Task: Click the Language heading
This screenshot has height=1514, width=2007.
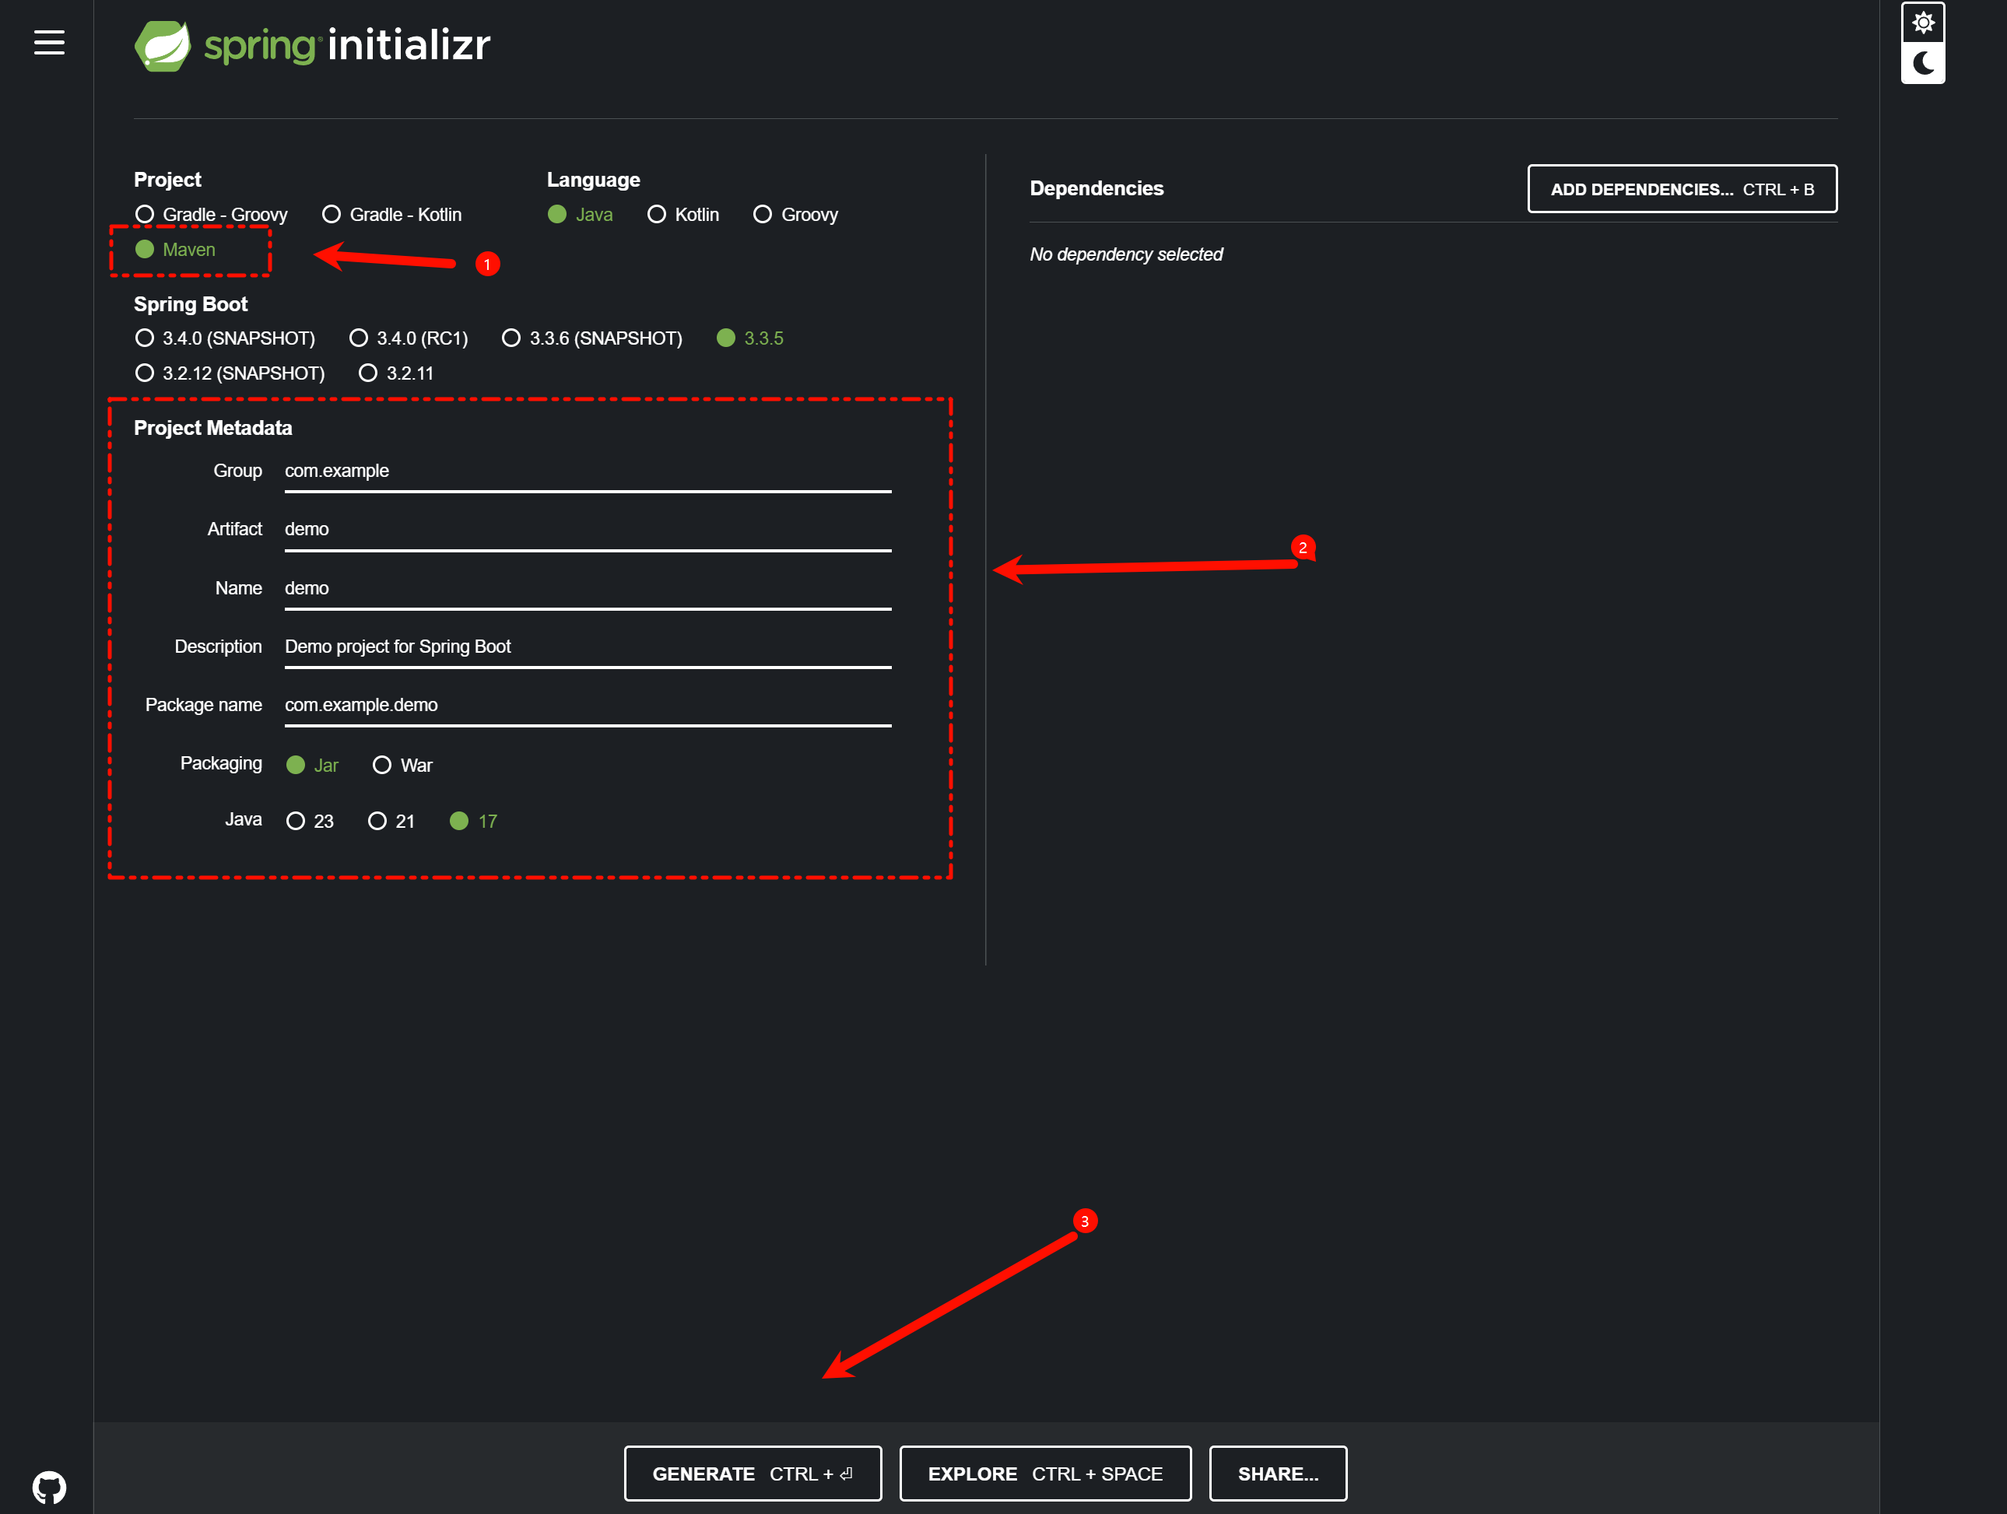Action: tap(594, 180)
